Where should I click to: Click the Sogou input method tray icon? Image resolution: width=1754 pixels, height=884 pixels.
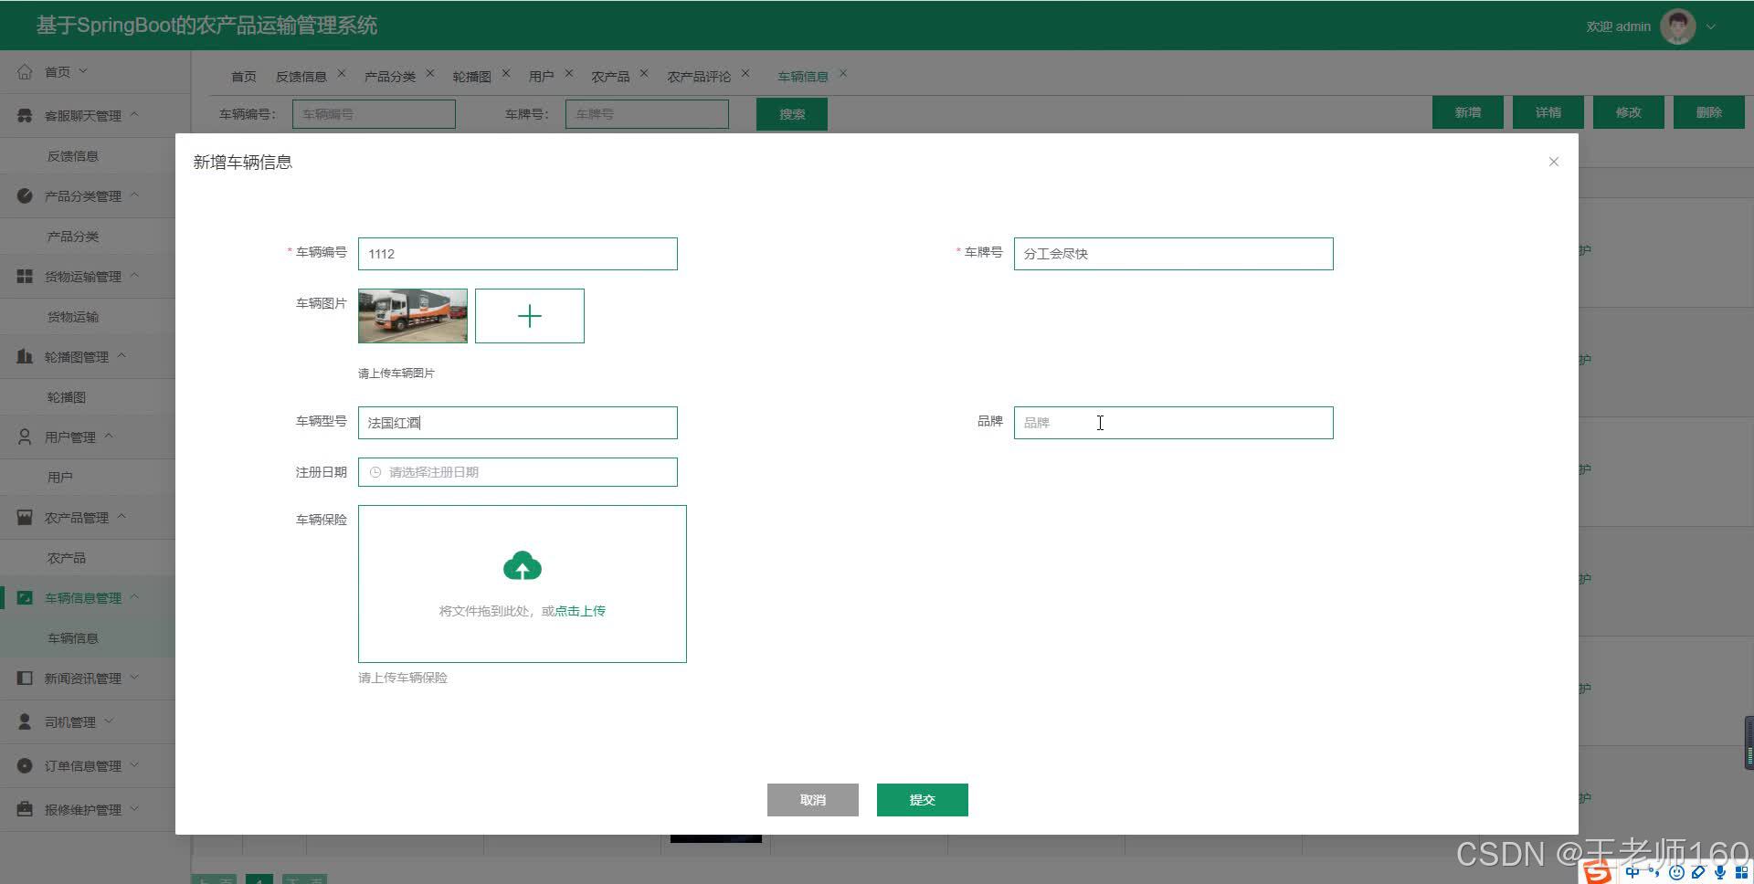coord(1597,872)
